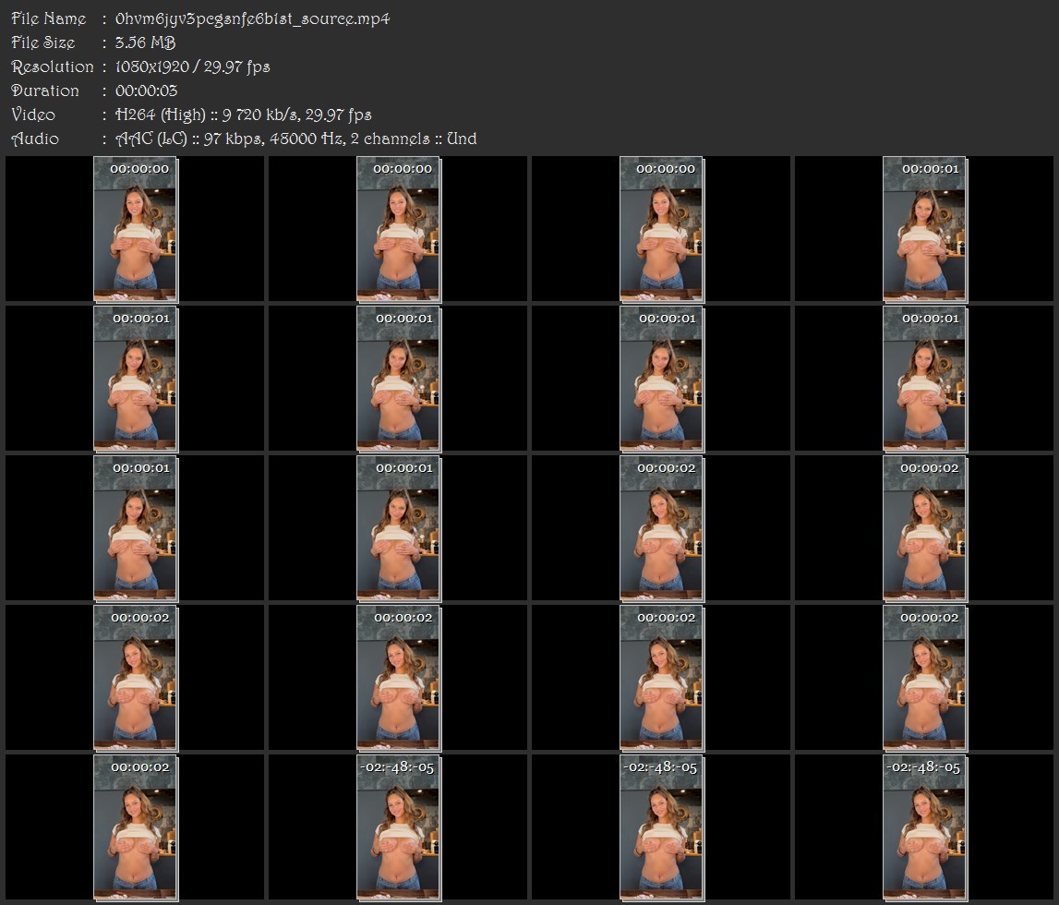Open the first thumbnail stamped -02:-48:-05
This screenshot has height=905, width=1059.
click(x=399, y=827)
